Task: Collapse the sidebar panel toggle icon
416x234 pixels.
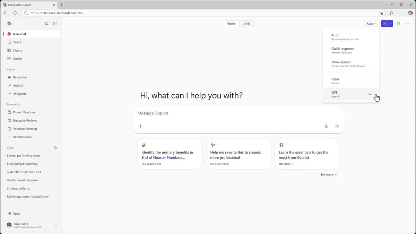Action: tap(55, 24)
